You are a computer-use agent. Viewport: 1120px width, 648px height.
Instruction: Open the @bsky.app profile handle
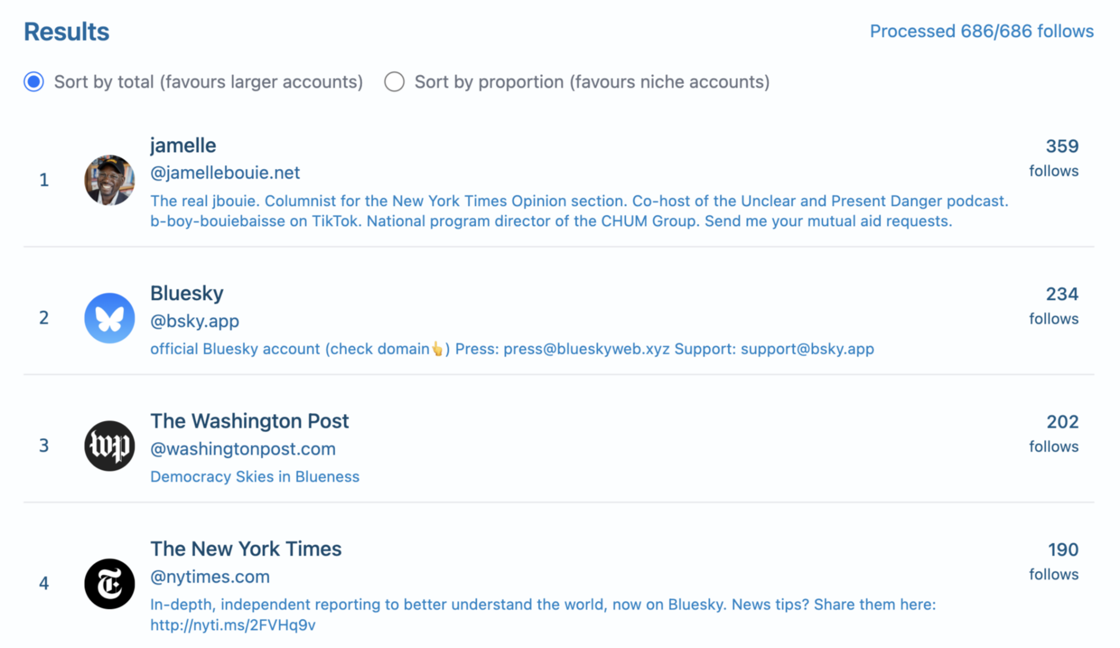(194, 321)
